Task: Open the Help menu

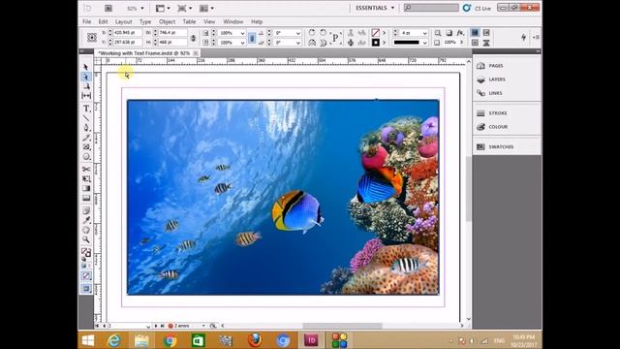Action: 257,21
